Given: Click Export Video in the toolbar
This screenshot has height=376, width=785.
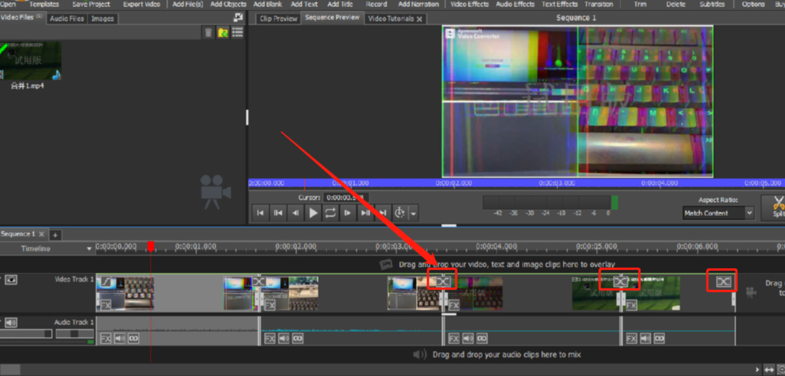Looking at the screenshot, I should (x=141, y=4).
